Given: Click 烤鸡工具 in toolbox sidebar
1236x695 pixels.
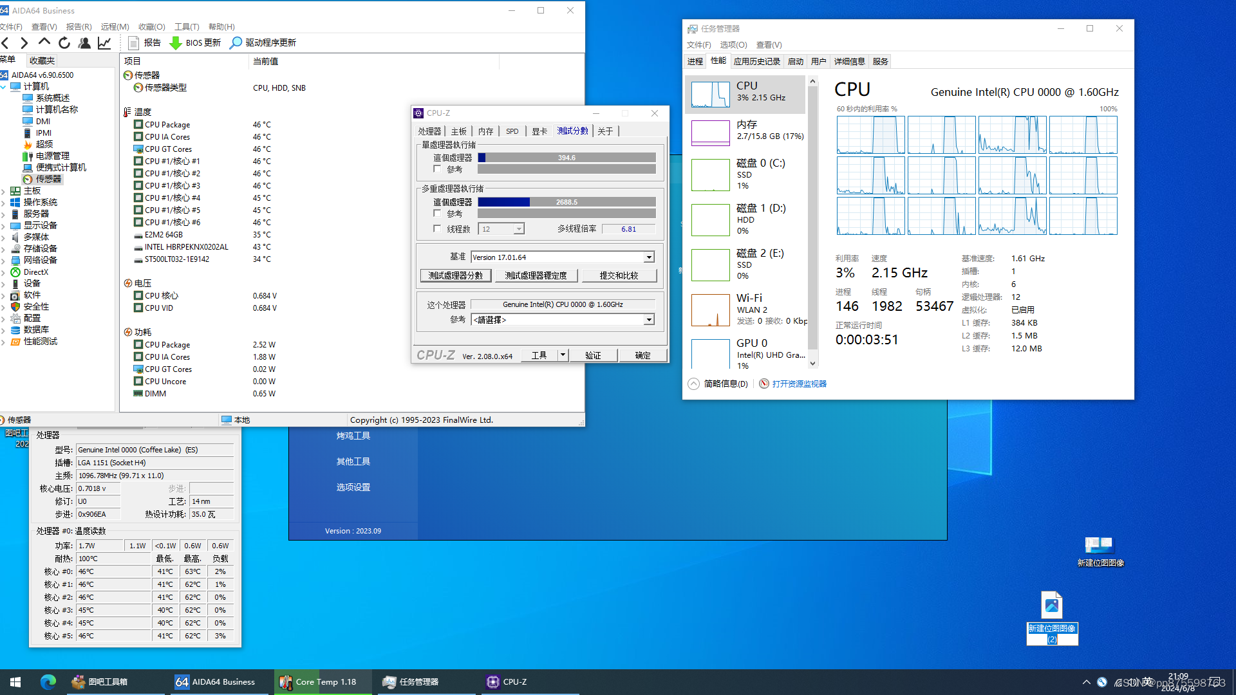Looking at the screenshot, I should 353,436.
